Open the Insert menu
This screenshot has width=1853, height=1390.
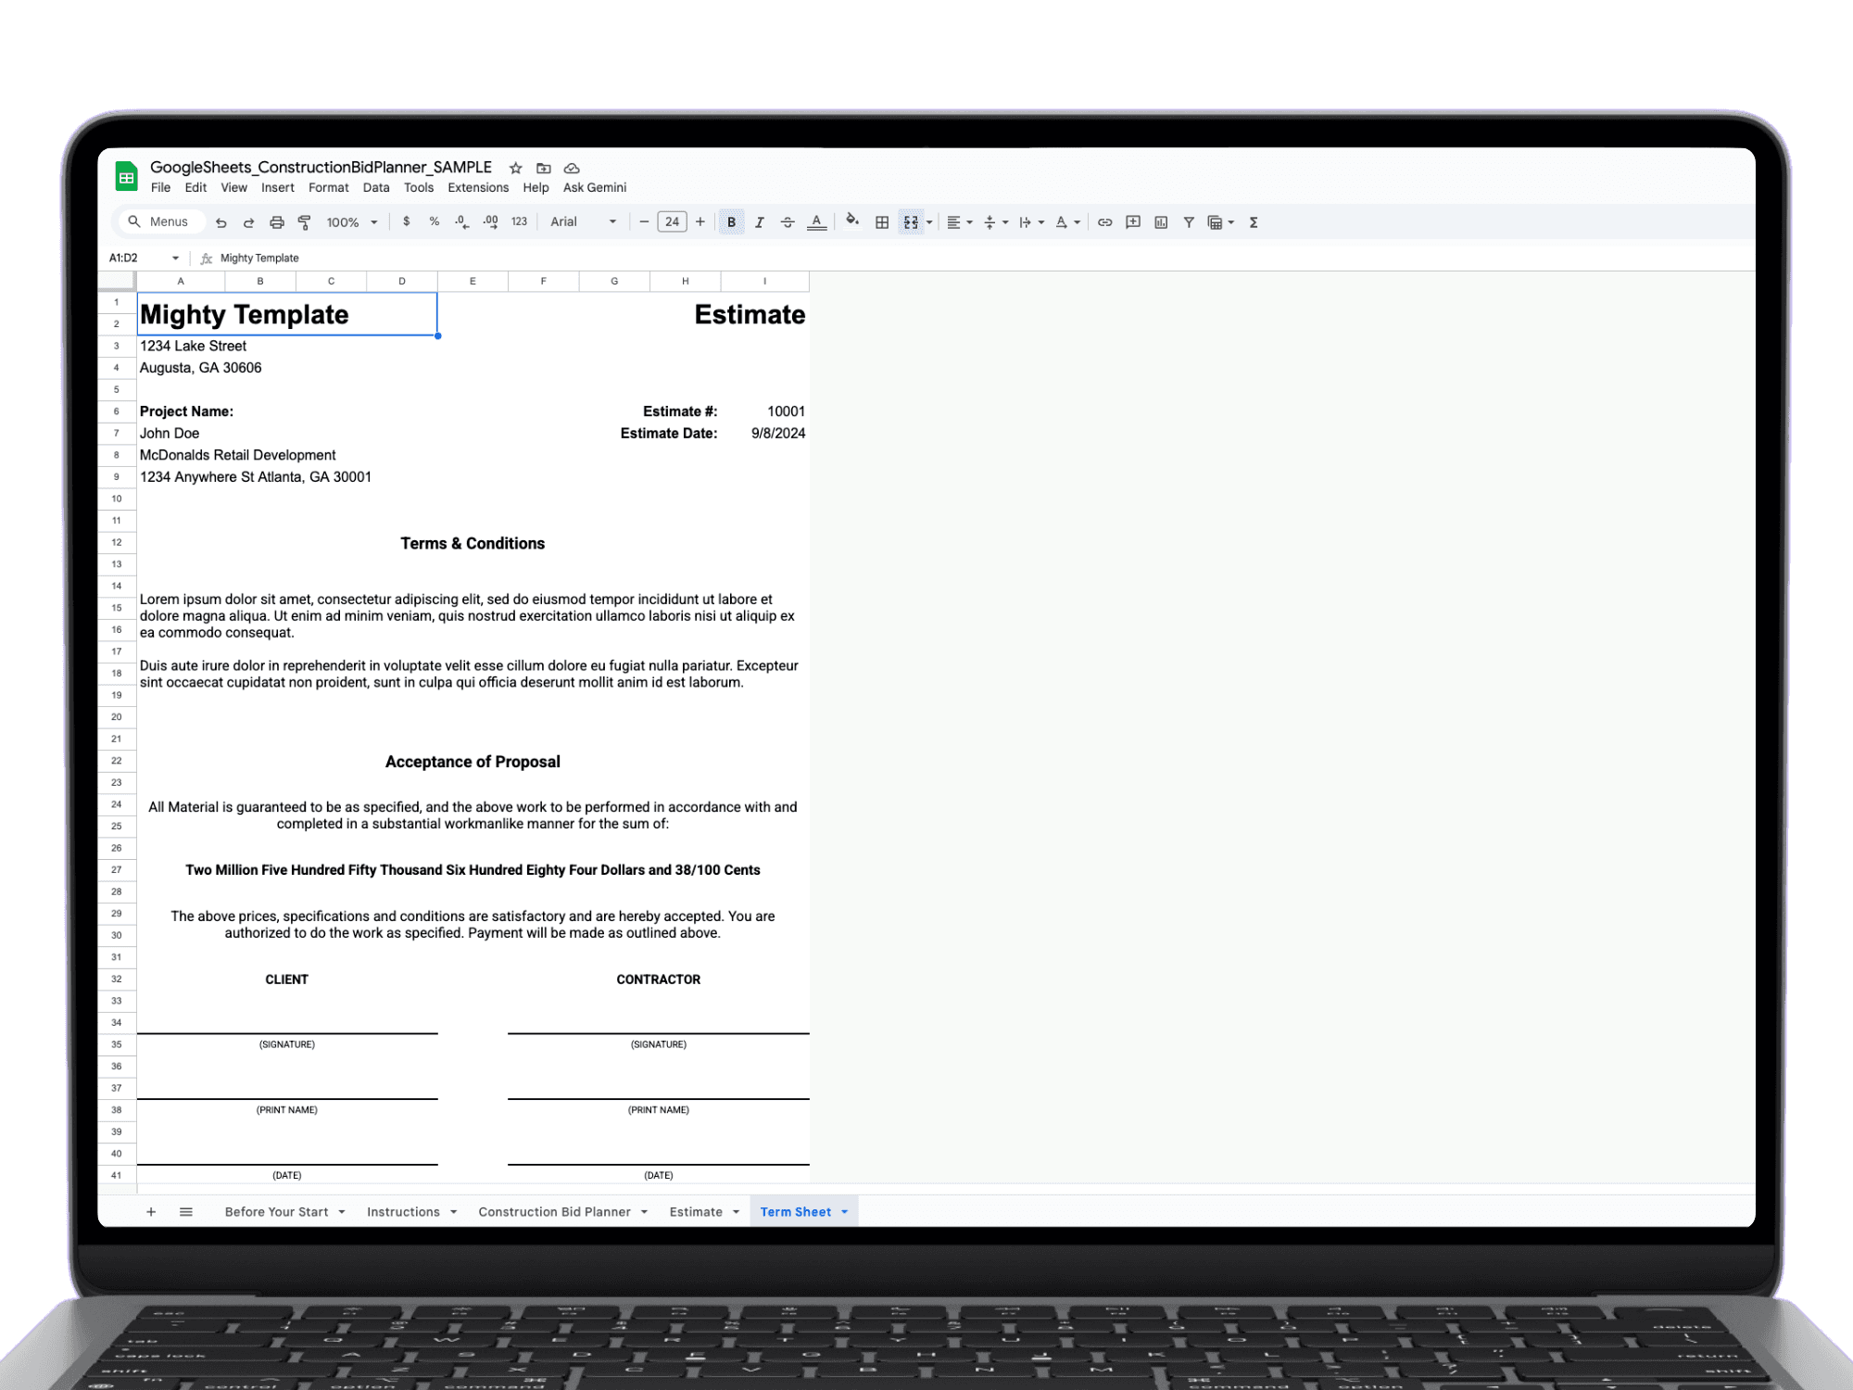[278, 188]
